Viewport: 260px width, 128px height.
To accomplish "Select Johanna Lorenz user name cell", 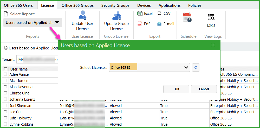I will click(x=34, y=99).
